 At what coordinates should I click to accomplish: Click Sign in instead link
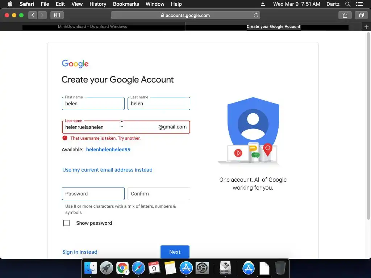pos(80,252)
